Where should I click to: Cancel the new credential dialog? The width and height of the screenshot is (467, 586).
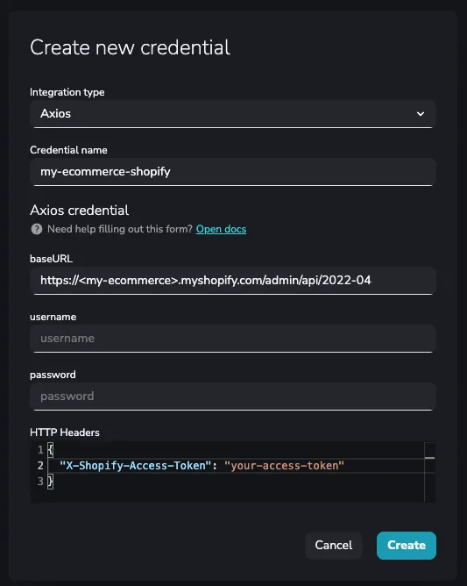[333, 546]
